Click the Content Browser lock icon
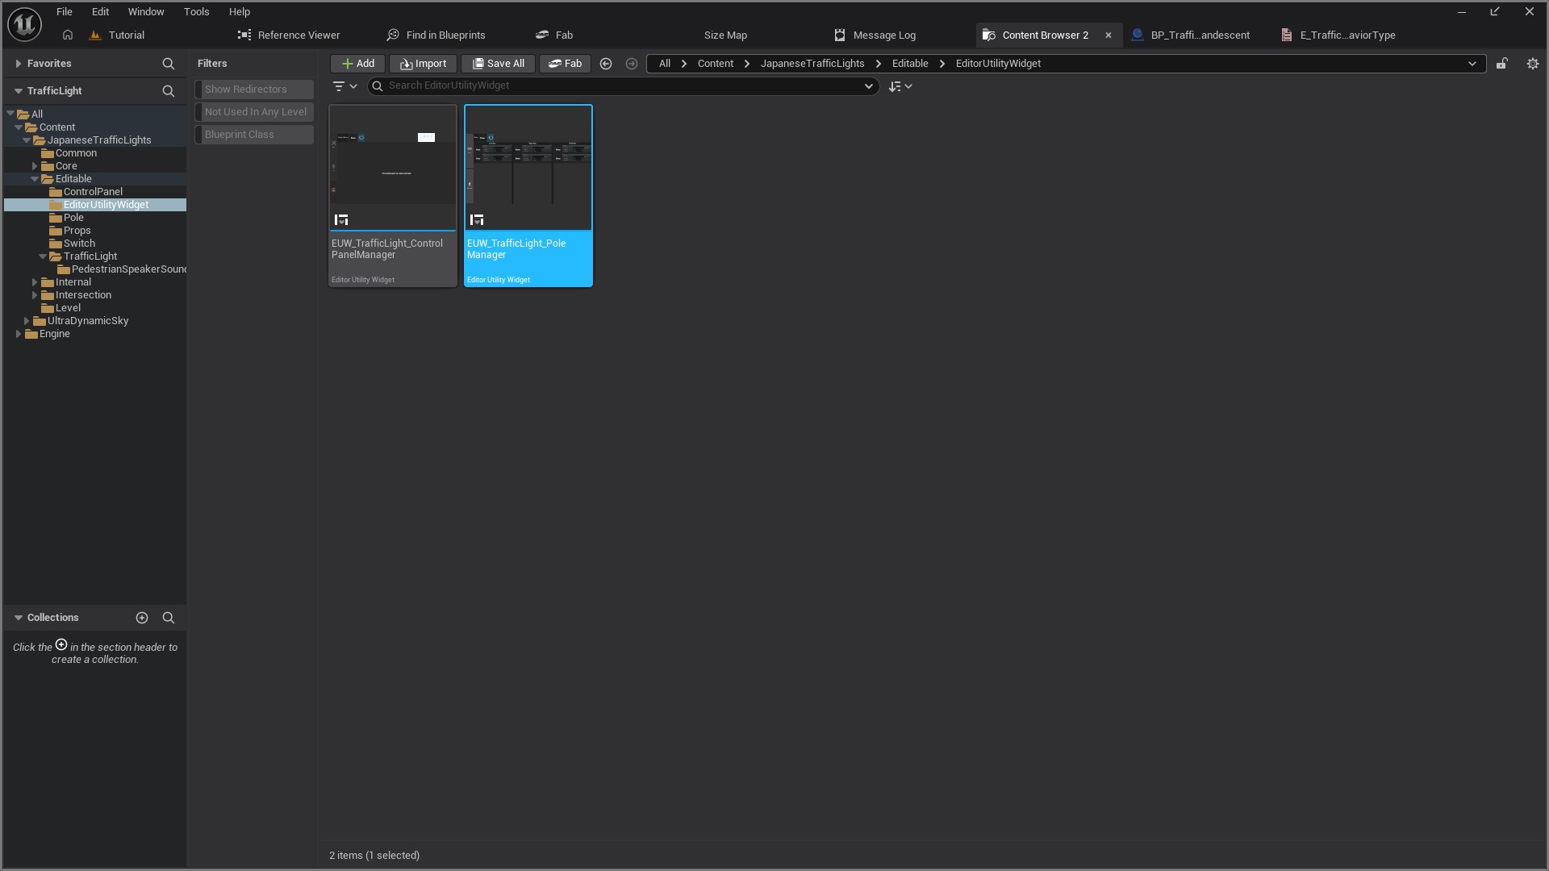This screenshot has width=1549, height=871. point(1501,64)
